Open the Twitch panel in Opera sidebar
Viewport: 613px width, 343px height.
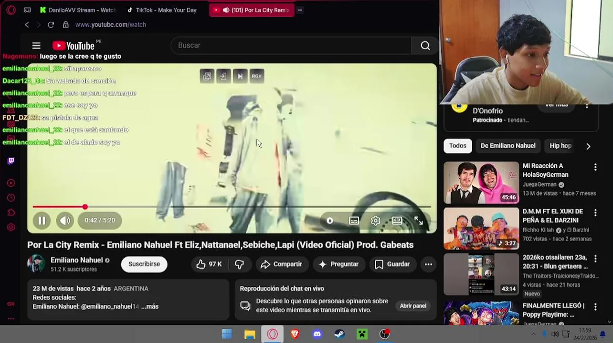pyautogui.click(x=11, y=161)
